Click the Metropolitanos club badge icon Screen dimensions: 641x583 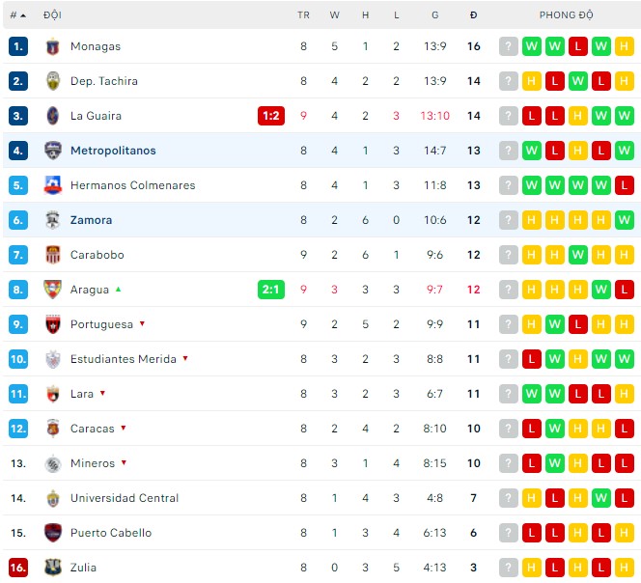tap(52, 151)
